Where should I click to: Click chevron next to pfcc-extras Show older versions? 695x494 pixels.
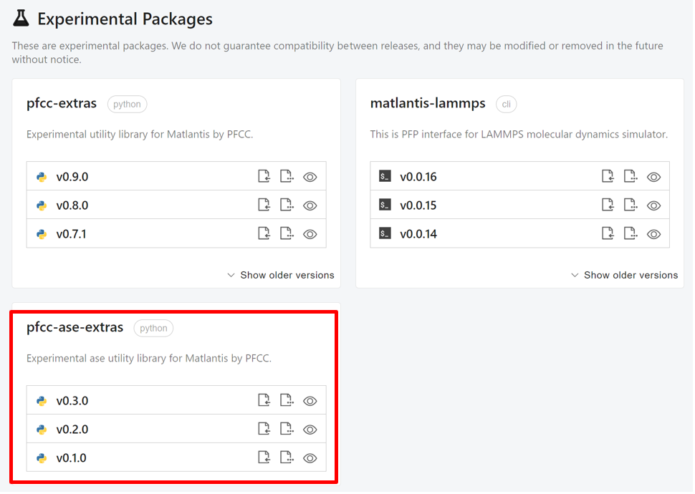(231, 275)
